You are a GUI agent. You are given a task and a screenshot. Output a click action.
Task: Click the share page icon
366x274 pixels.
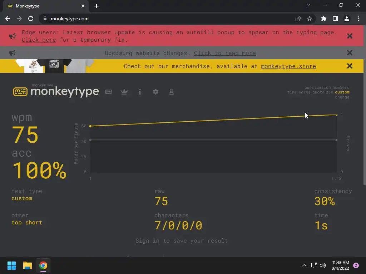pyautogui.click(x=298, y=19)
